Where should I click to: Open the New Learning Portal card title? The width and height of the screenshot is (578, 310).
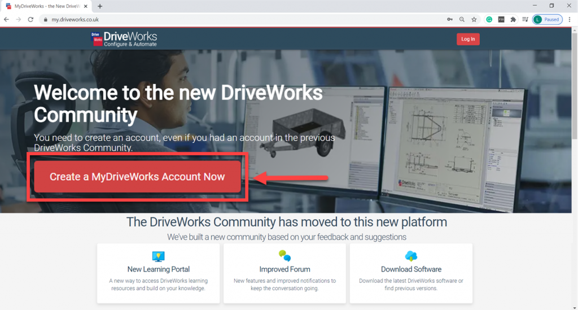click(x=159, y=269)
